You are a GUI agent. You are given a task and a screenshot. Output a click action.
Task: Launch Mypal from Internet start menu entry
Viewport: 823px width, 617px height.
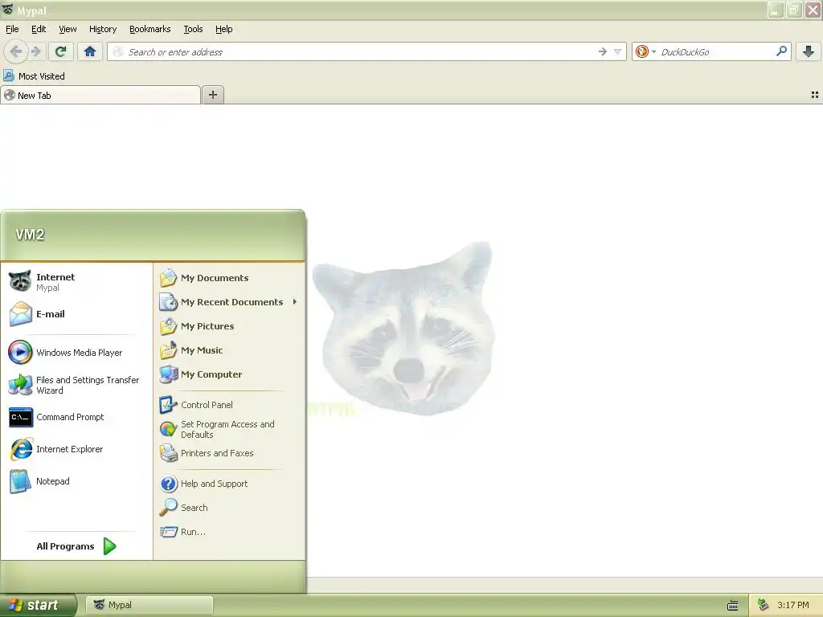click(x=76, y=282)
